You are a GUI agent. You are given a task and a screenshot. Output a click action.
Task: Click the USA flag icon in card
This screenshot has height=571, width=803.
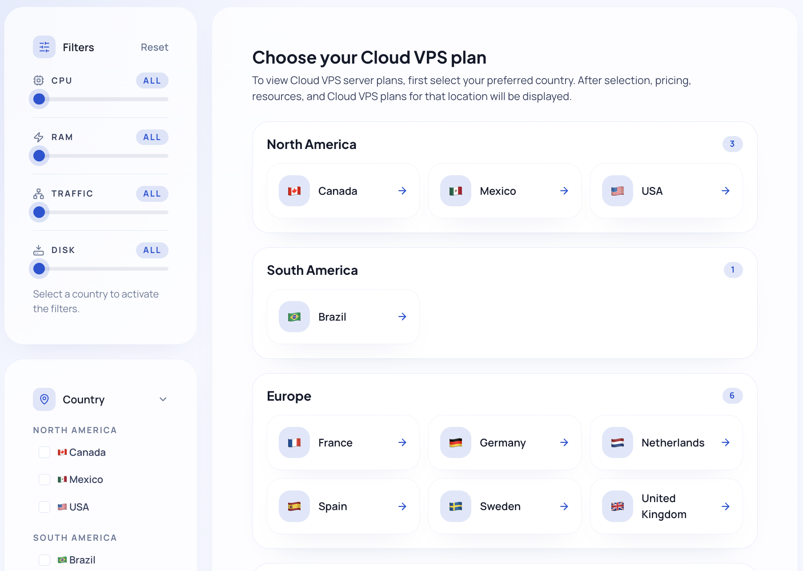point(618,191)
